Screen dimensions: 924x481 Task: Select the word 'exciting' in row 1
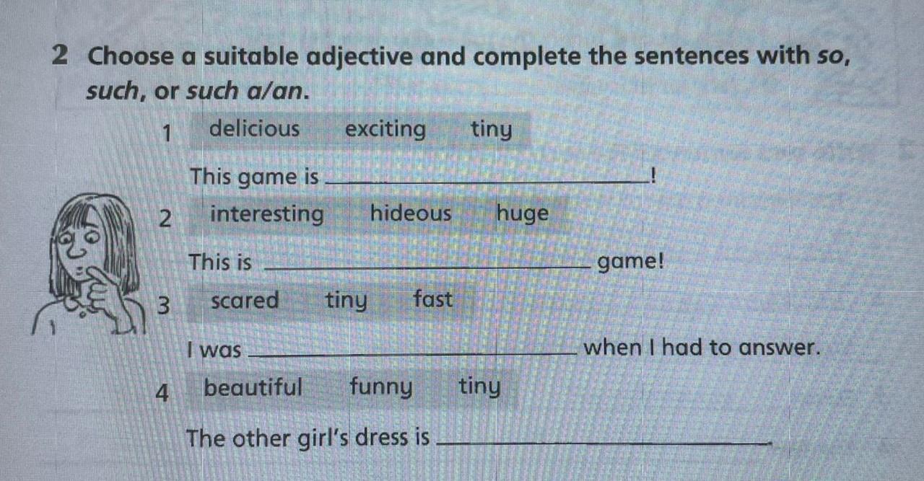pos(385,130)
